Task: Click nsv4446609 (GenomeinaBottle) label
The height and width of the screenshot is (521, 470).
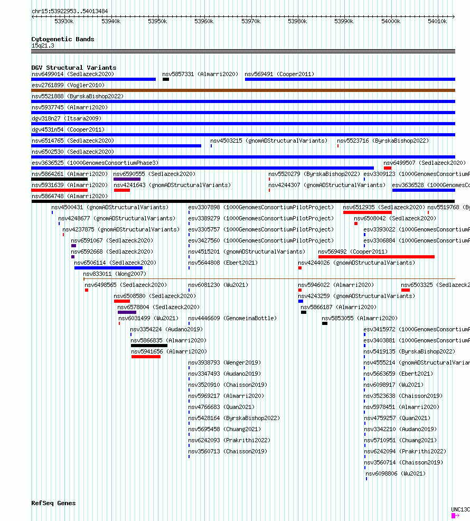Action: coord(232,318)
